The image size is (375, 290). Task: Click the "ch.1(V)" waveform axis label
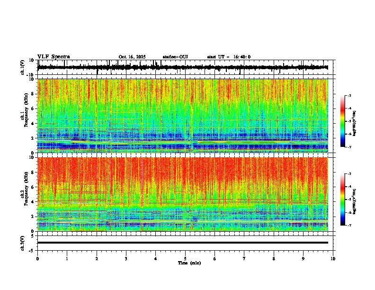pyautogui.click(x=23, y=67)
